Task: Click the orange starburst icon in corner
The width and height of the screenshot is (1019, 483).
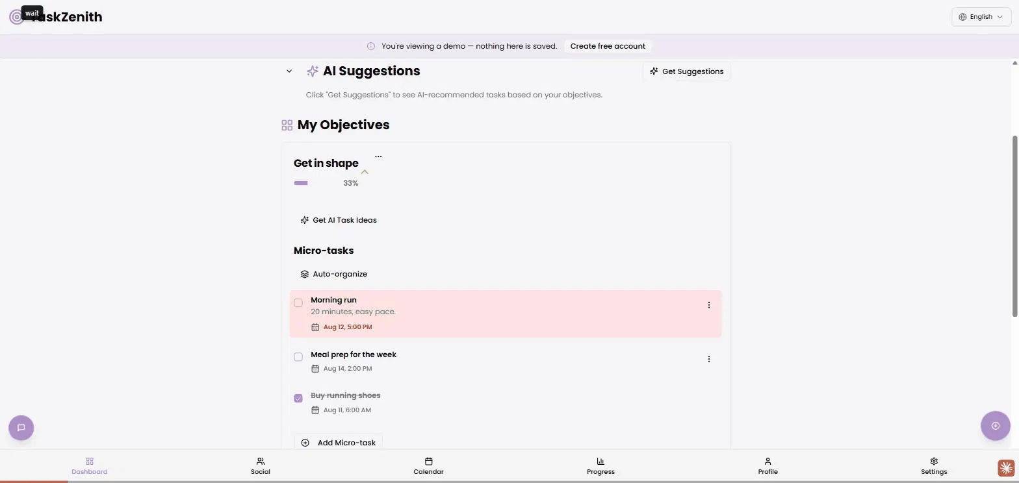Action: pos(1006,467)
